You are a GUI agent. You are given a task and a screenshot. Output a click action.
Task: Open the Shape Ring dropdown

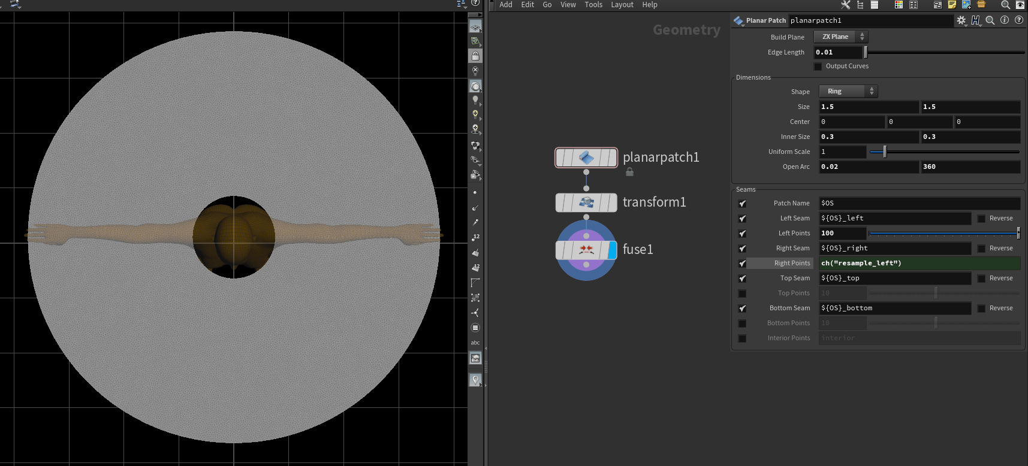click(848, 91)
